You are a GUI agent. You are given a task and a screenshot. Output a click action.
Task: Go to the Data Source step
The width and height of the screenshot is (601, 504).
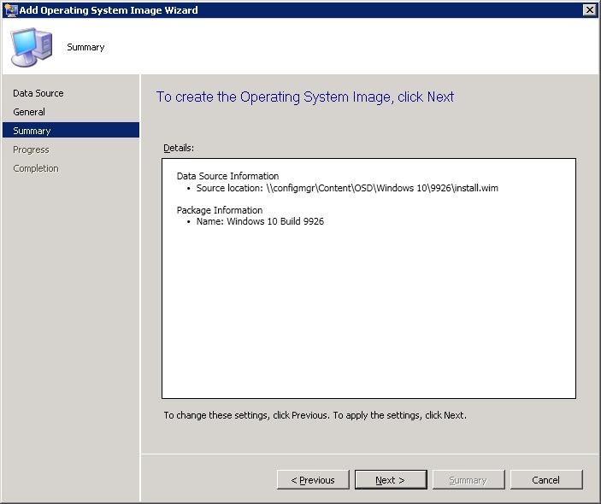[38, 93]
